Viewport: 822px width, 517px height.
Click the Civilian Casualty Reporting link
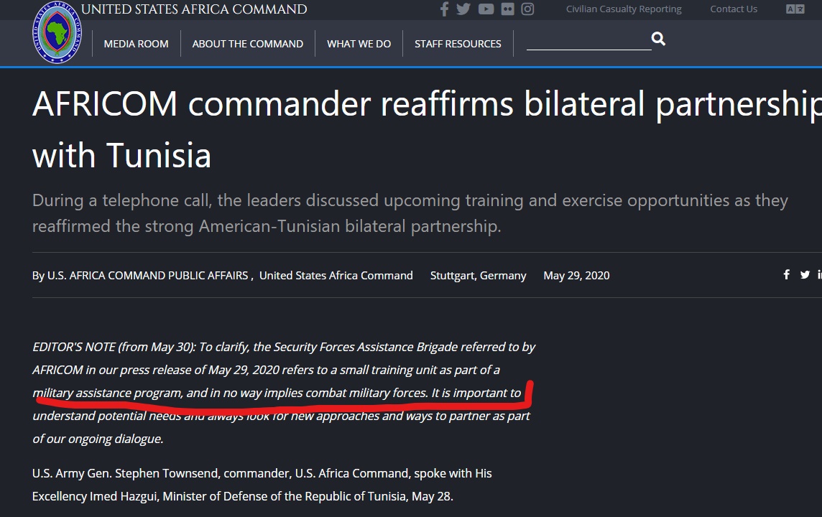coord(624,9)
